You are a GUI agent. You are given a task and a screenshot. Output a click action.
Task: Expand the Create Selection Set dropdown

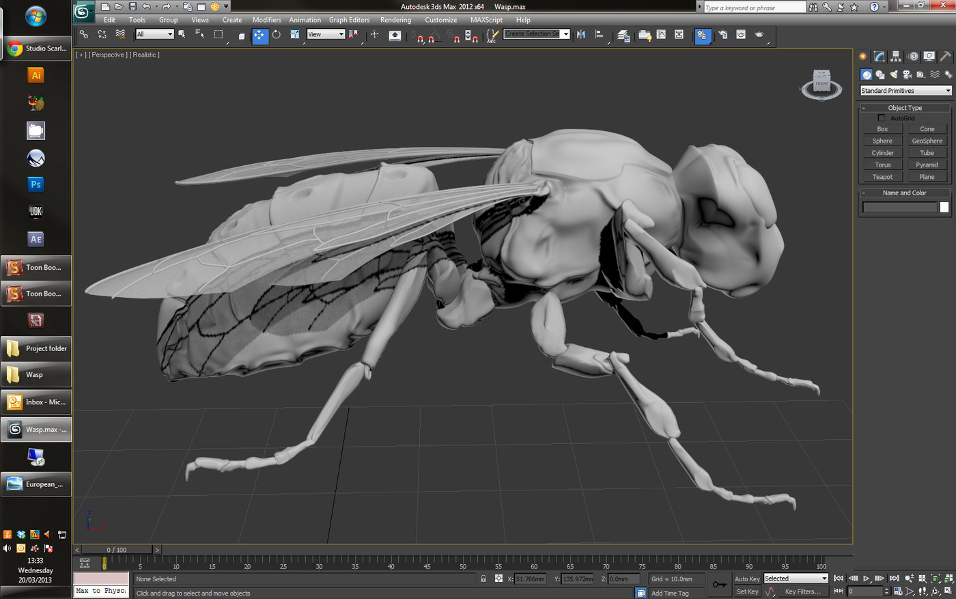click(x=566, y=34)
